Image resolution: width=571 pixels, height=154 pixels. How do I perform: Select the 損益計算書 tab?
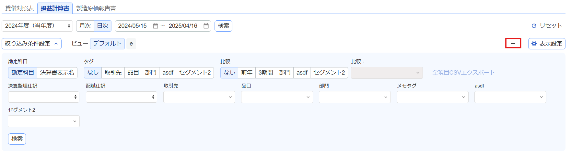point(55,8)
